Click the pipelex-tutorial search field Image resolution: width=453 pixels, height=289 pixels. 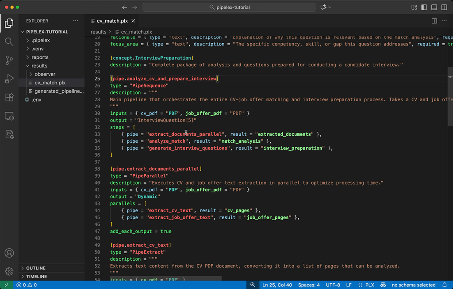coord(229,7)
